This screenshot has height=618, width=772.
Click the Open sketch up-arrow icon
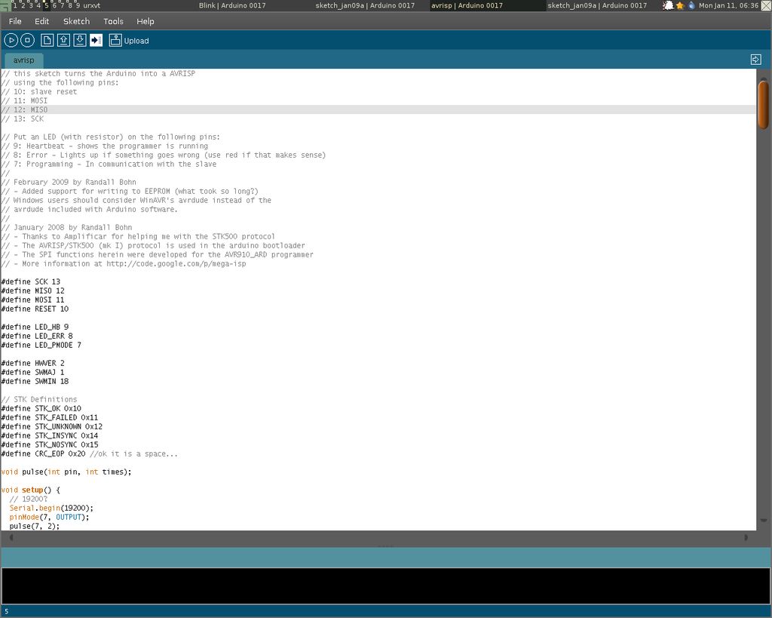click(x=63, y=41)
